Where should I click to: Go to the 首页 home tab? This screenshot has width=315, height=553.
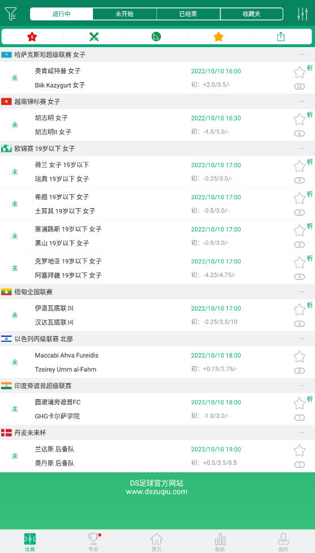(x=156, y=542)
